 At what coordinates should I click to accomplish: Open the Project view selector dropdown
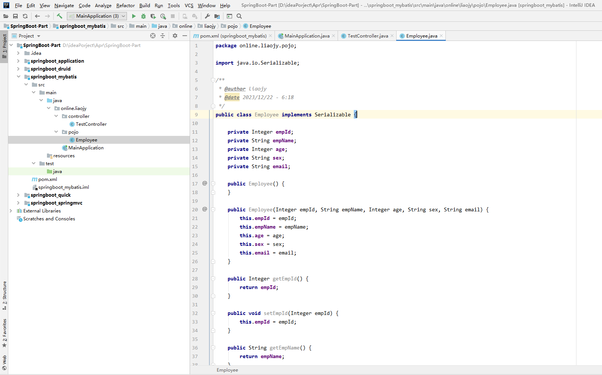26,36
